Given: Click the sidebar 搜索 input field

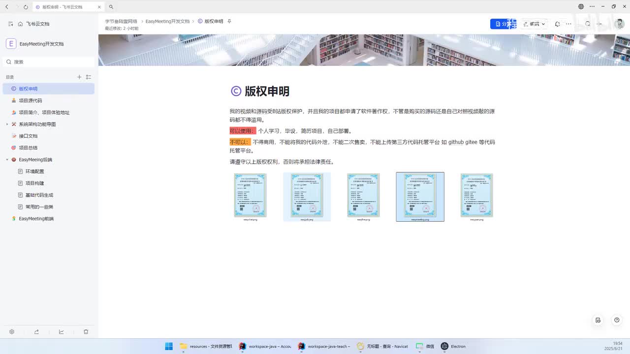Looking at the screenshot, I should click(x=49, y=62).
